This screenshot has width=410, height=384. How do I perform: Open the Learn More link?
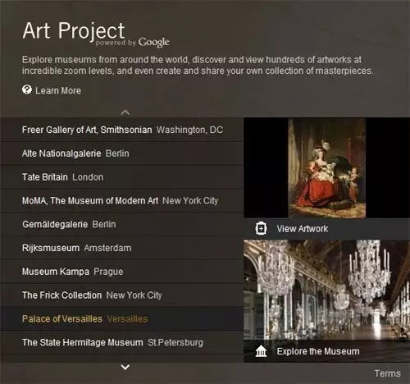coord(58,90)
